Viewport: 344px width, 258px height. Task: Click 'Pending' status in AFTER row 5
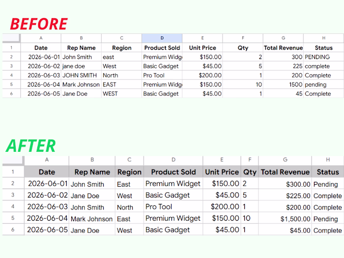[x=328, y=218]
